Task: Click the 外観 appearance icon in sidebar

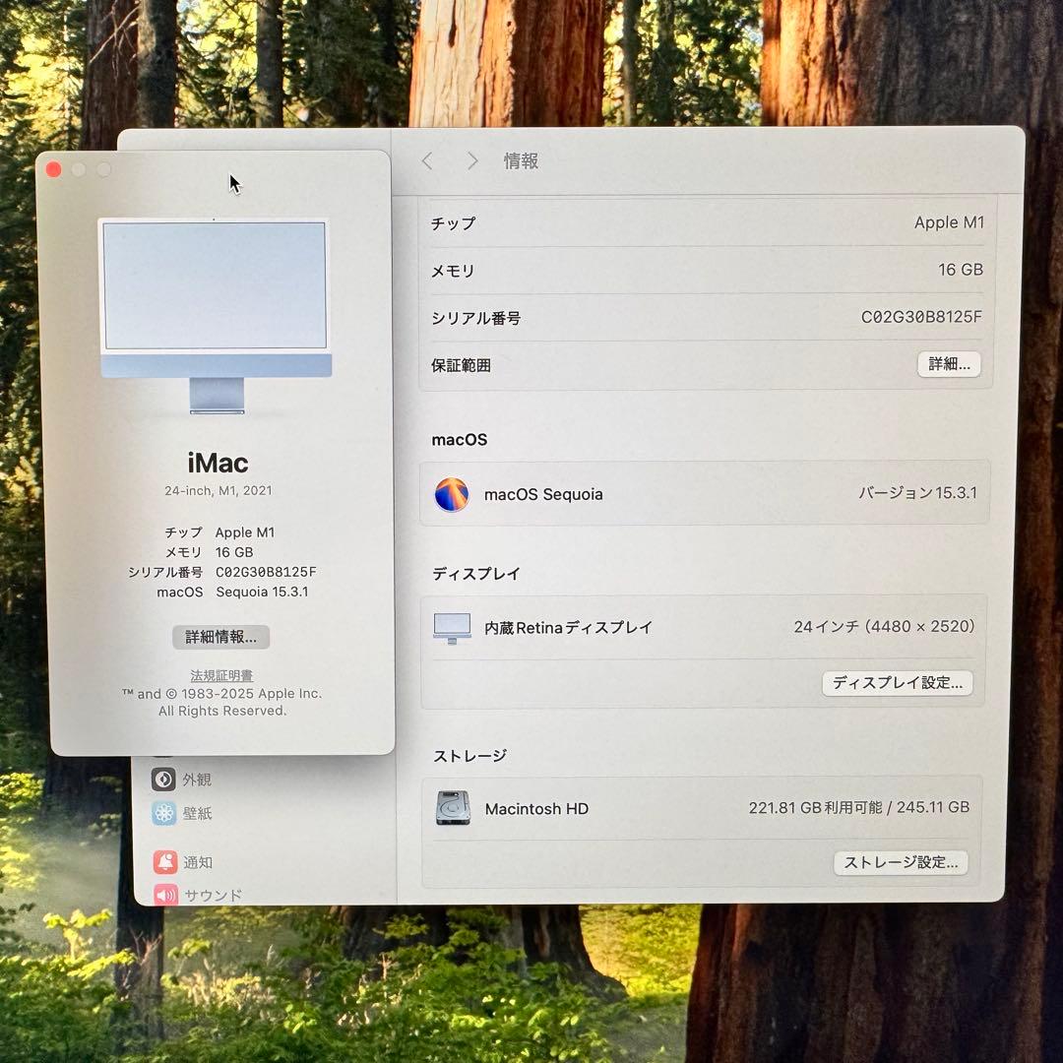Action: click(x=162, y=779)
